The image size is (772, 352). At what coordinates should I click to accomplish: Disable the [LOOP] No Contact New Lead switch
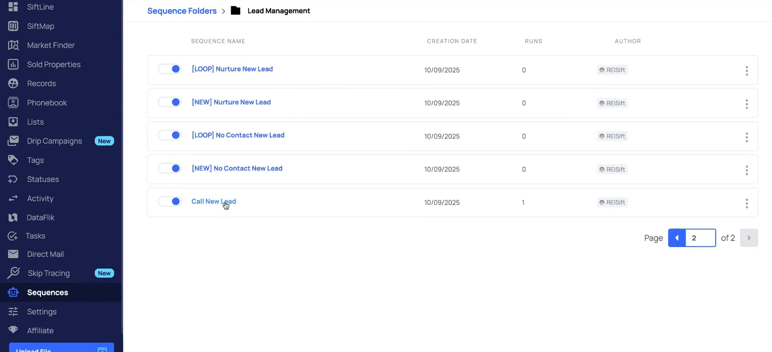click(x=170, y=135)
